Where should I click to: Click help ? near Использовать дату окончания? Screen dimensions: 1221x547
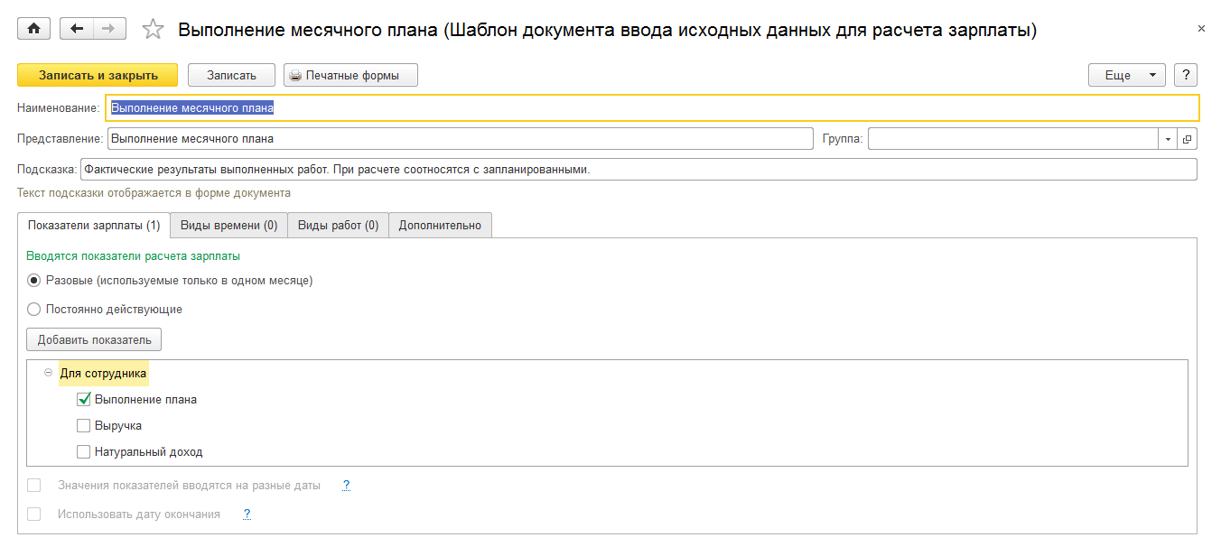[247, 515]
